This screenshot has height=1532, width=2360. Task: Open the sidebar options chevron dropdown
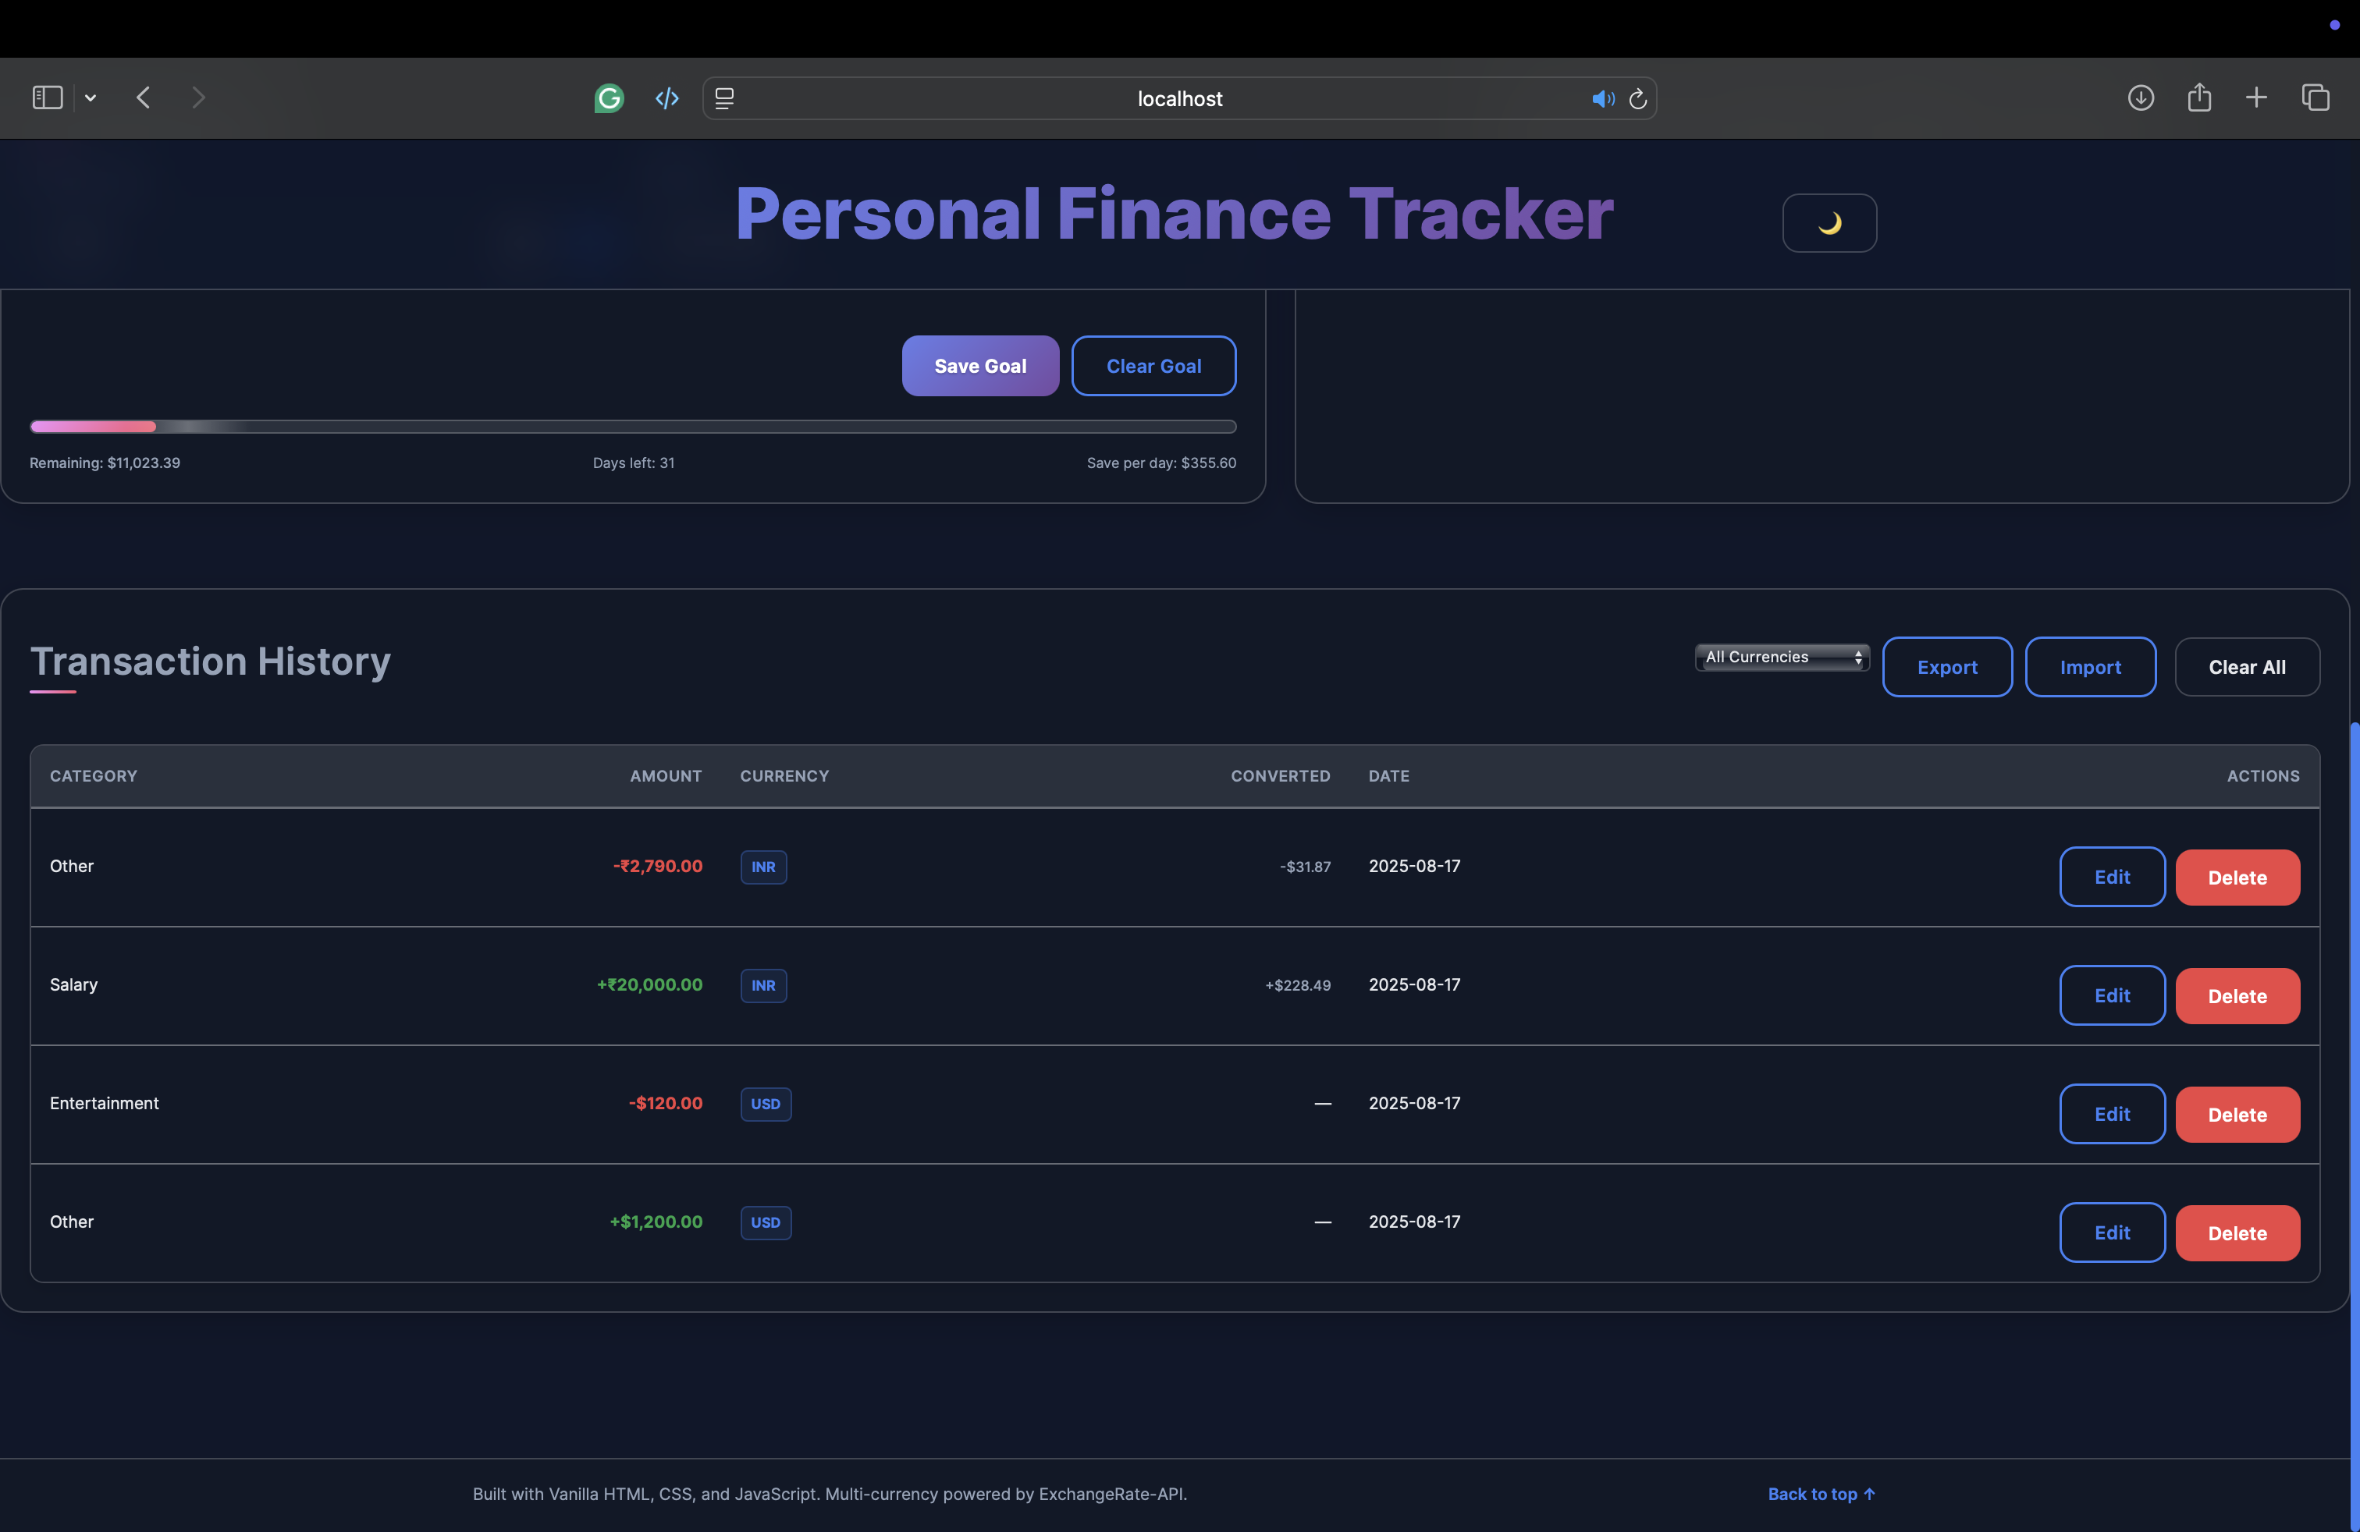[x=91, y=97]
